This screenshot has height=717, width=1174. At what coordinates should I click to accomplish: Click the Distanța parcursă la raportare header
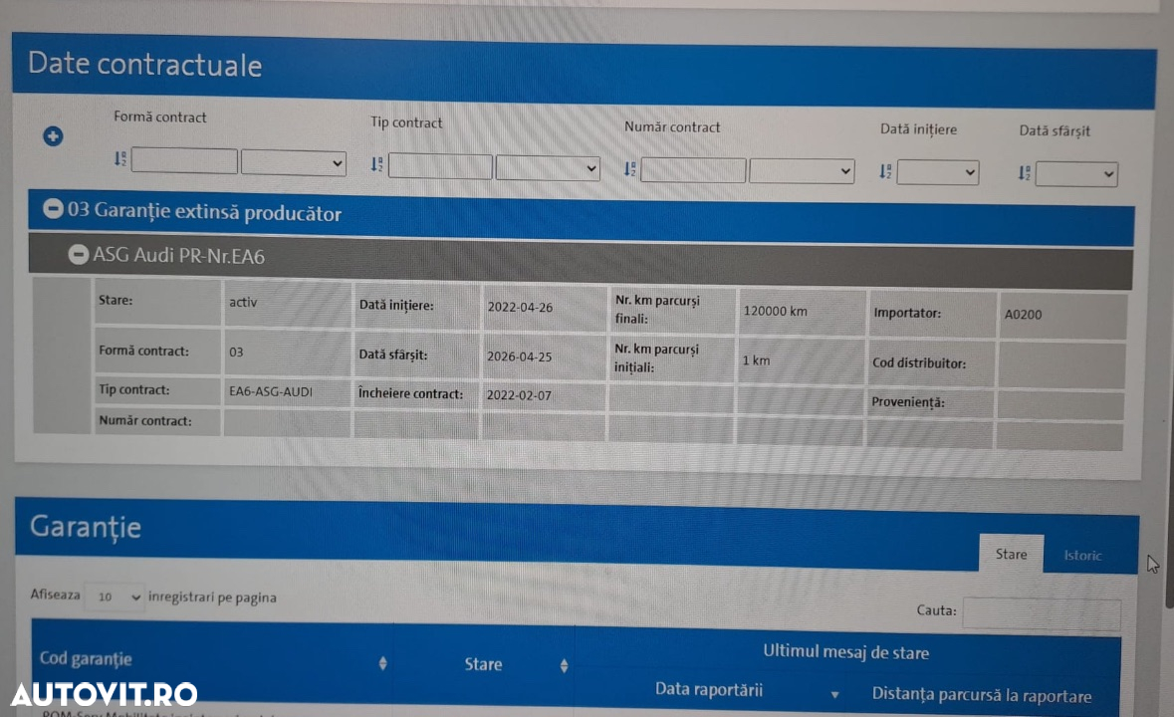[981, 695]
